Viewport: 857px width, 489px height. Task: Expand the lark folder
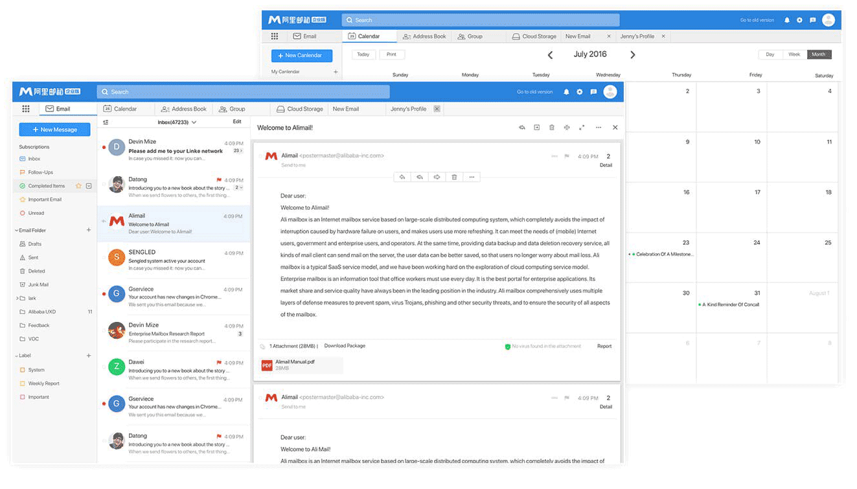point(16,298)
